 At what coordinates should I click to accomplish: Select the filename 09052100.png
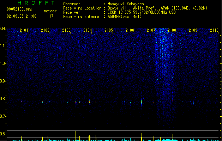click(x=19, y=9)
